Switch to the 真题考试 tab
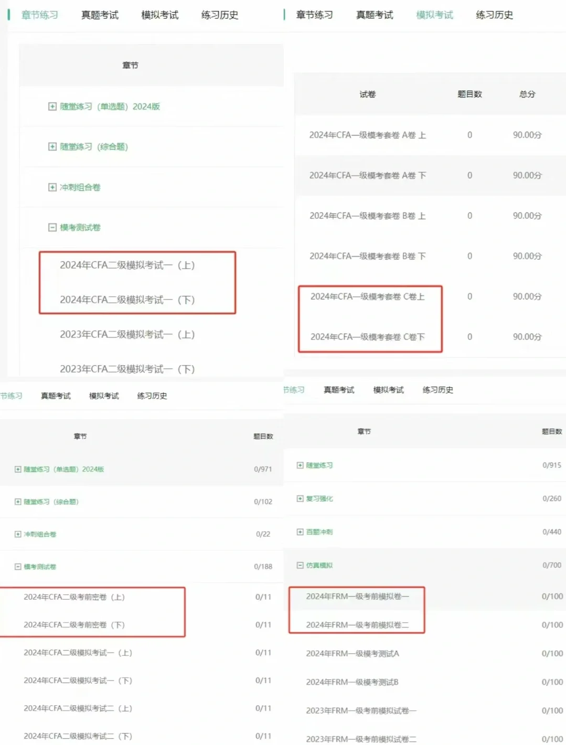The width and height of the screenshot is (566, 745). (x=100, y=15)
